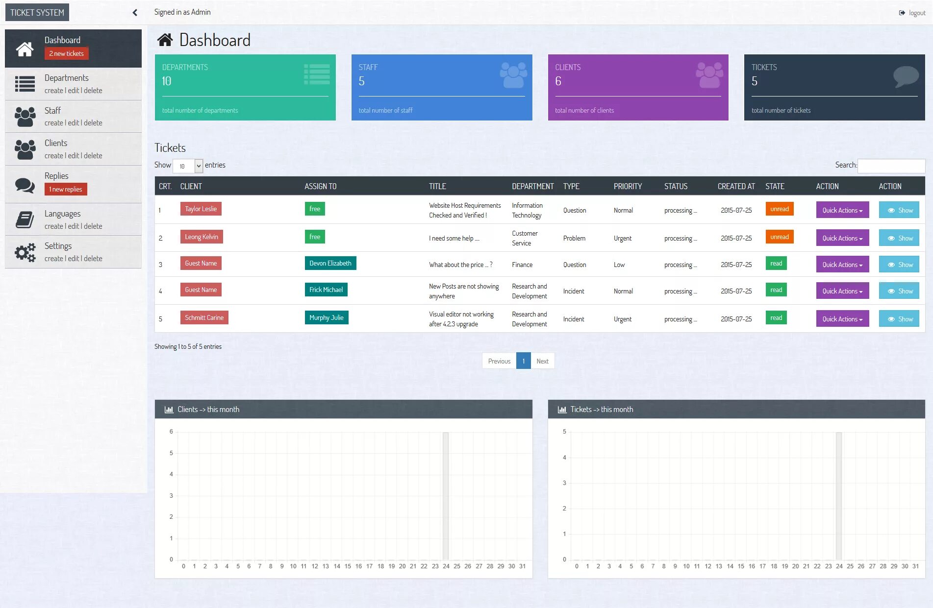Open Quick Actions for Leong Kelvin's ticket
Image resolution: width=933 pixels, height=608 pixels.
842,238
